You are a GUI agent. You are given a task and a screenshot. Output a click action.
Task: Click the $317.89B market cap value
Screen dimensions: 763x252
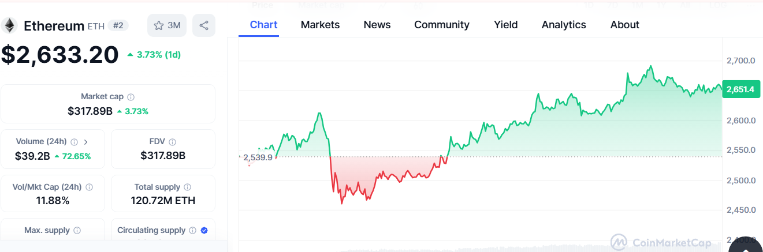pyautogui.click(x=90, y=111)
